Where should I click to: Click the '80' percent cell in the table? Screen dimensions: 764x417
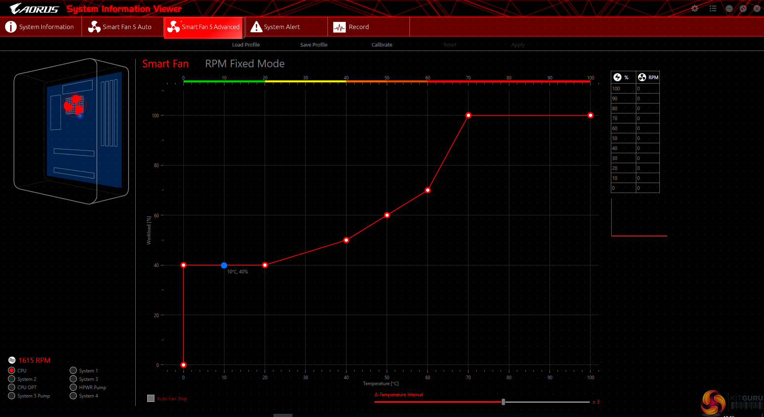tap(623, 108)
